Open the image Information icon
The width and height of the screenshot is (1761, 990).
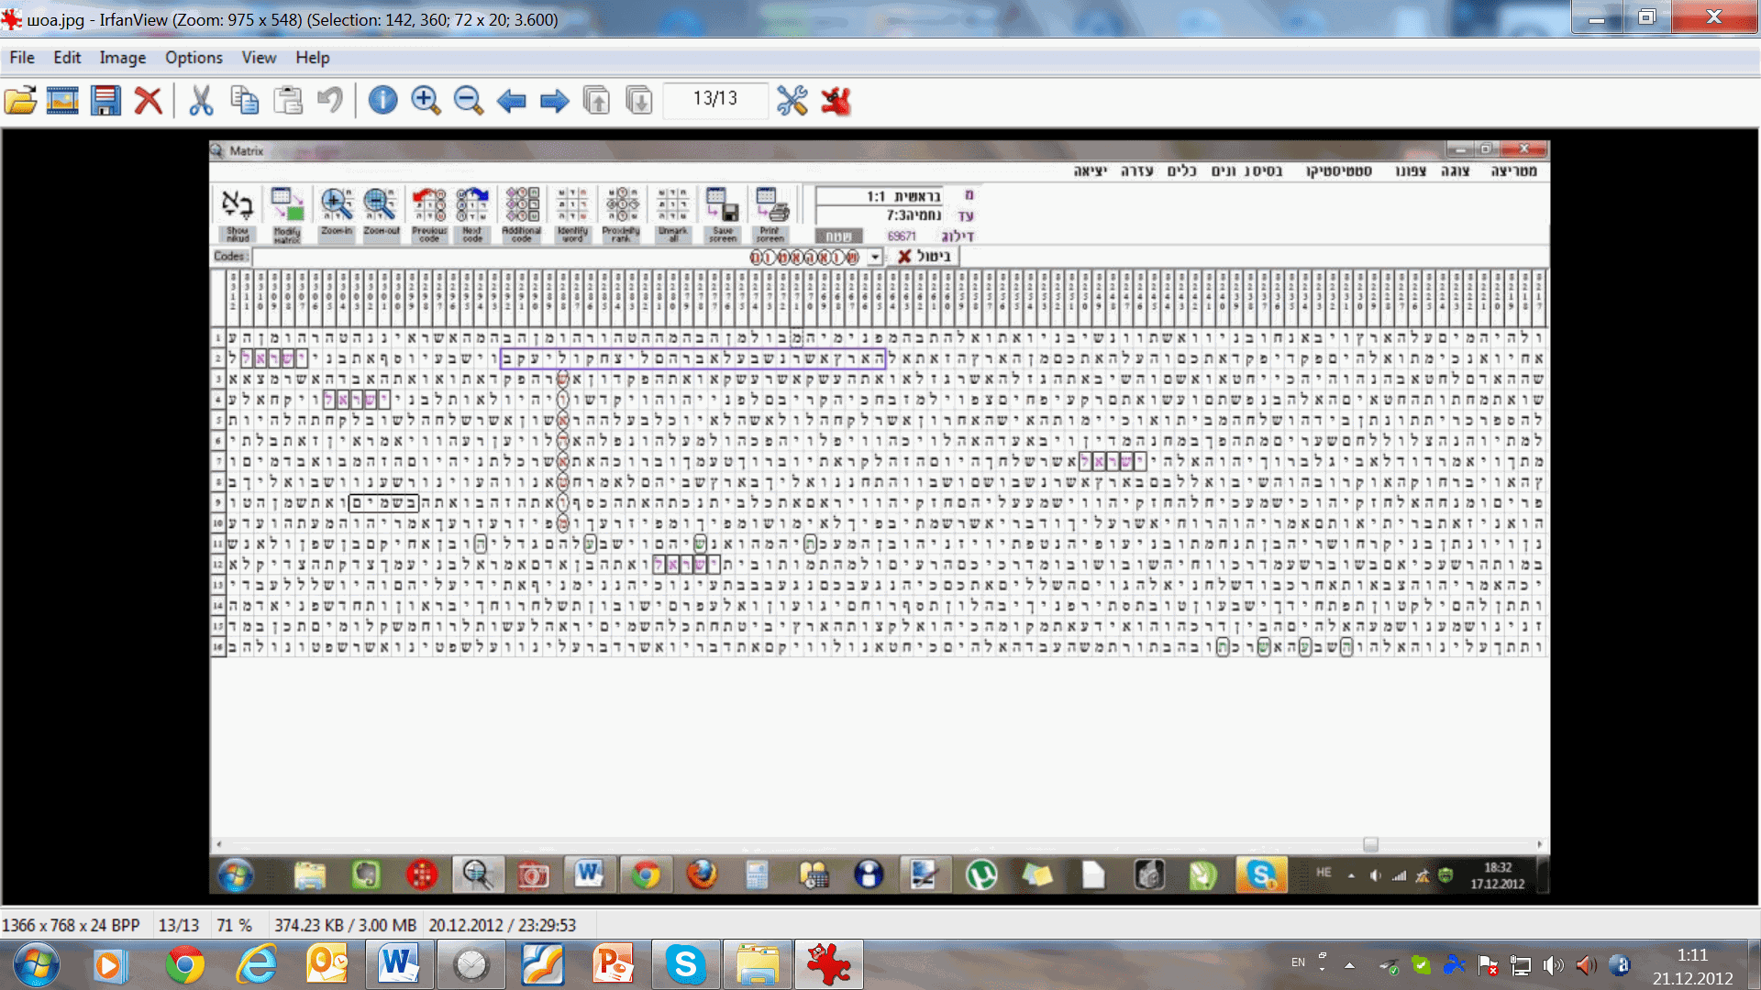click(x=382, y=100)
